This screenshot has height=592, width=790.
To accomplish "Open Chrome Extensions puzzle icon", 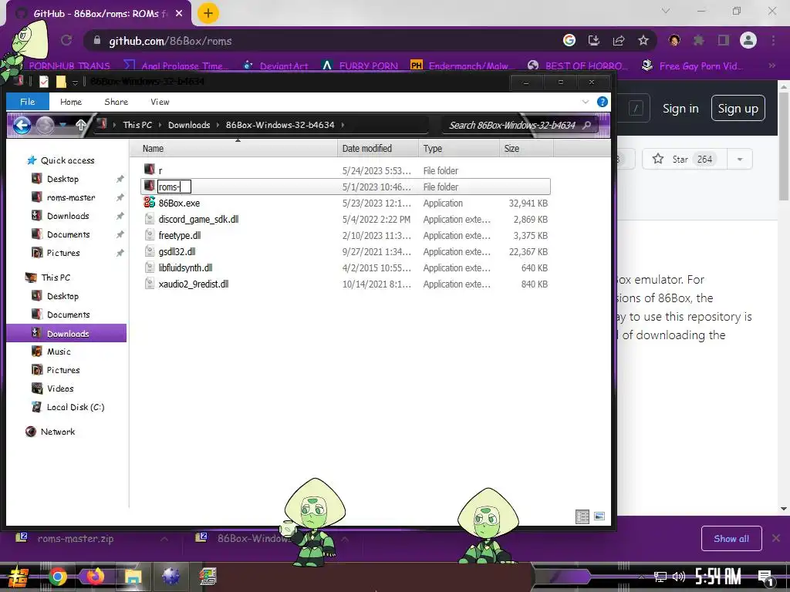I will point(698,41).
